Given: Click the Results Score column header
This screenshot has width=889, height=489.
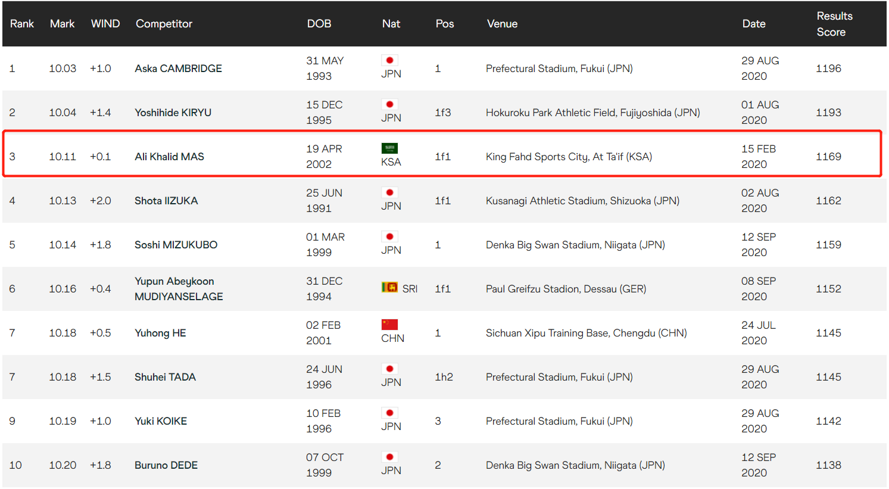Looking at the screenshot, I should click(x=834, y=24).
